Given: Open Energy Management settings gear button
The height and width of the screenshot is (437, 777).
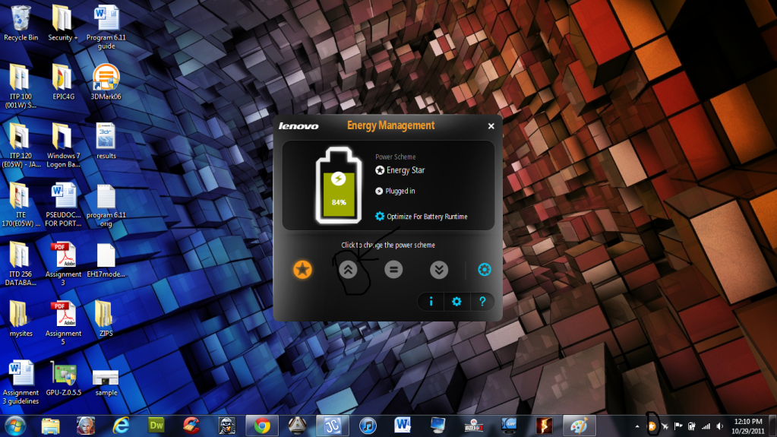Looking at the screenshot, I should 456,302.
